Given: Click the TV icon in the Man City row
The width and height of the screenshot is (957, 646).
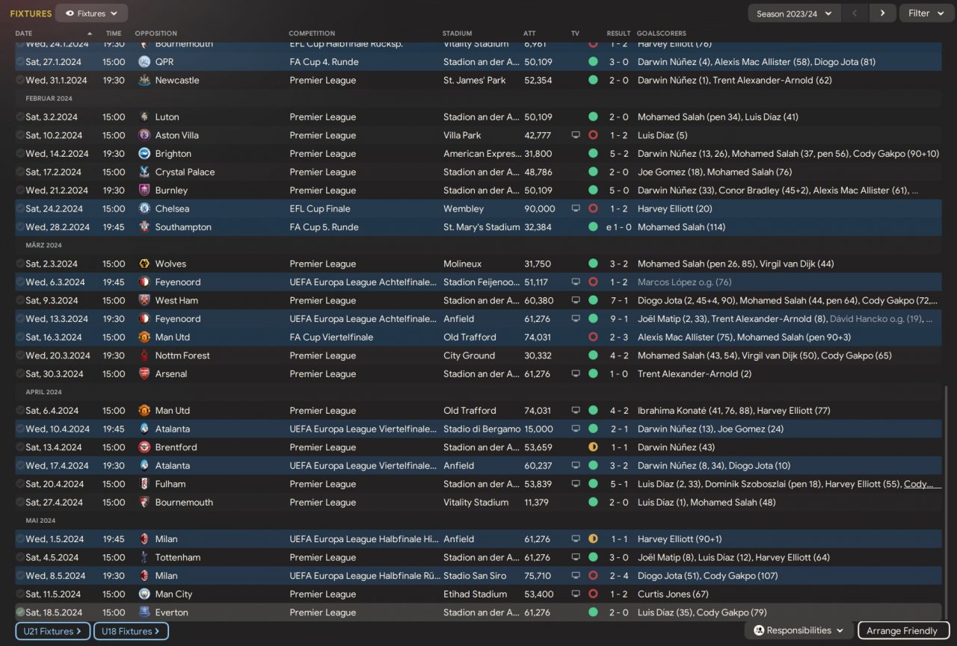Looking at the screenshot, I should tap(576, 594).
